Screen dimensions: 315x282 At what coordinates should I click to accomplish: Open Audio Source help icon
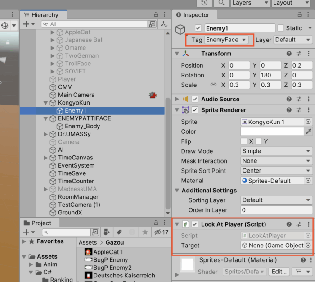coord(289,99)
